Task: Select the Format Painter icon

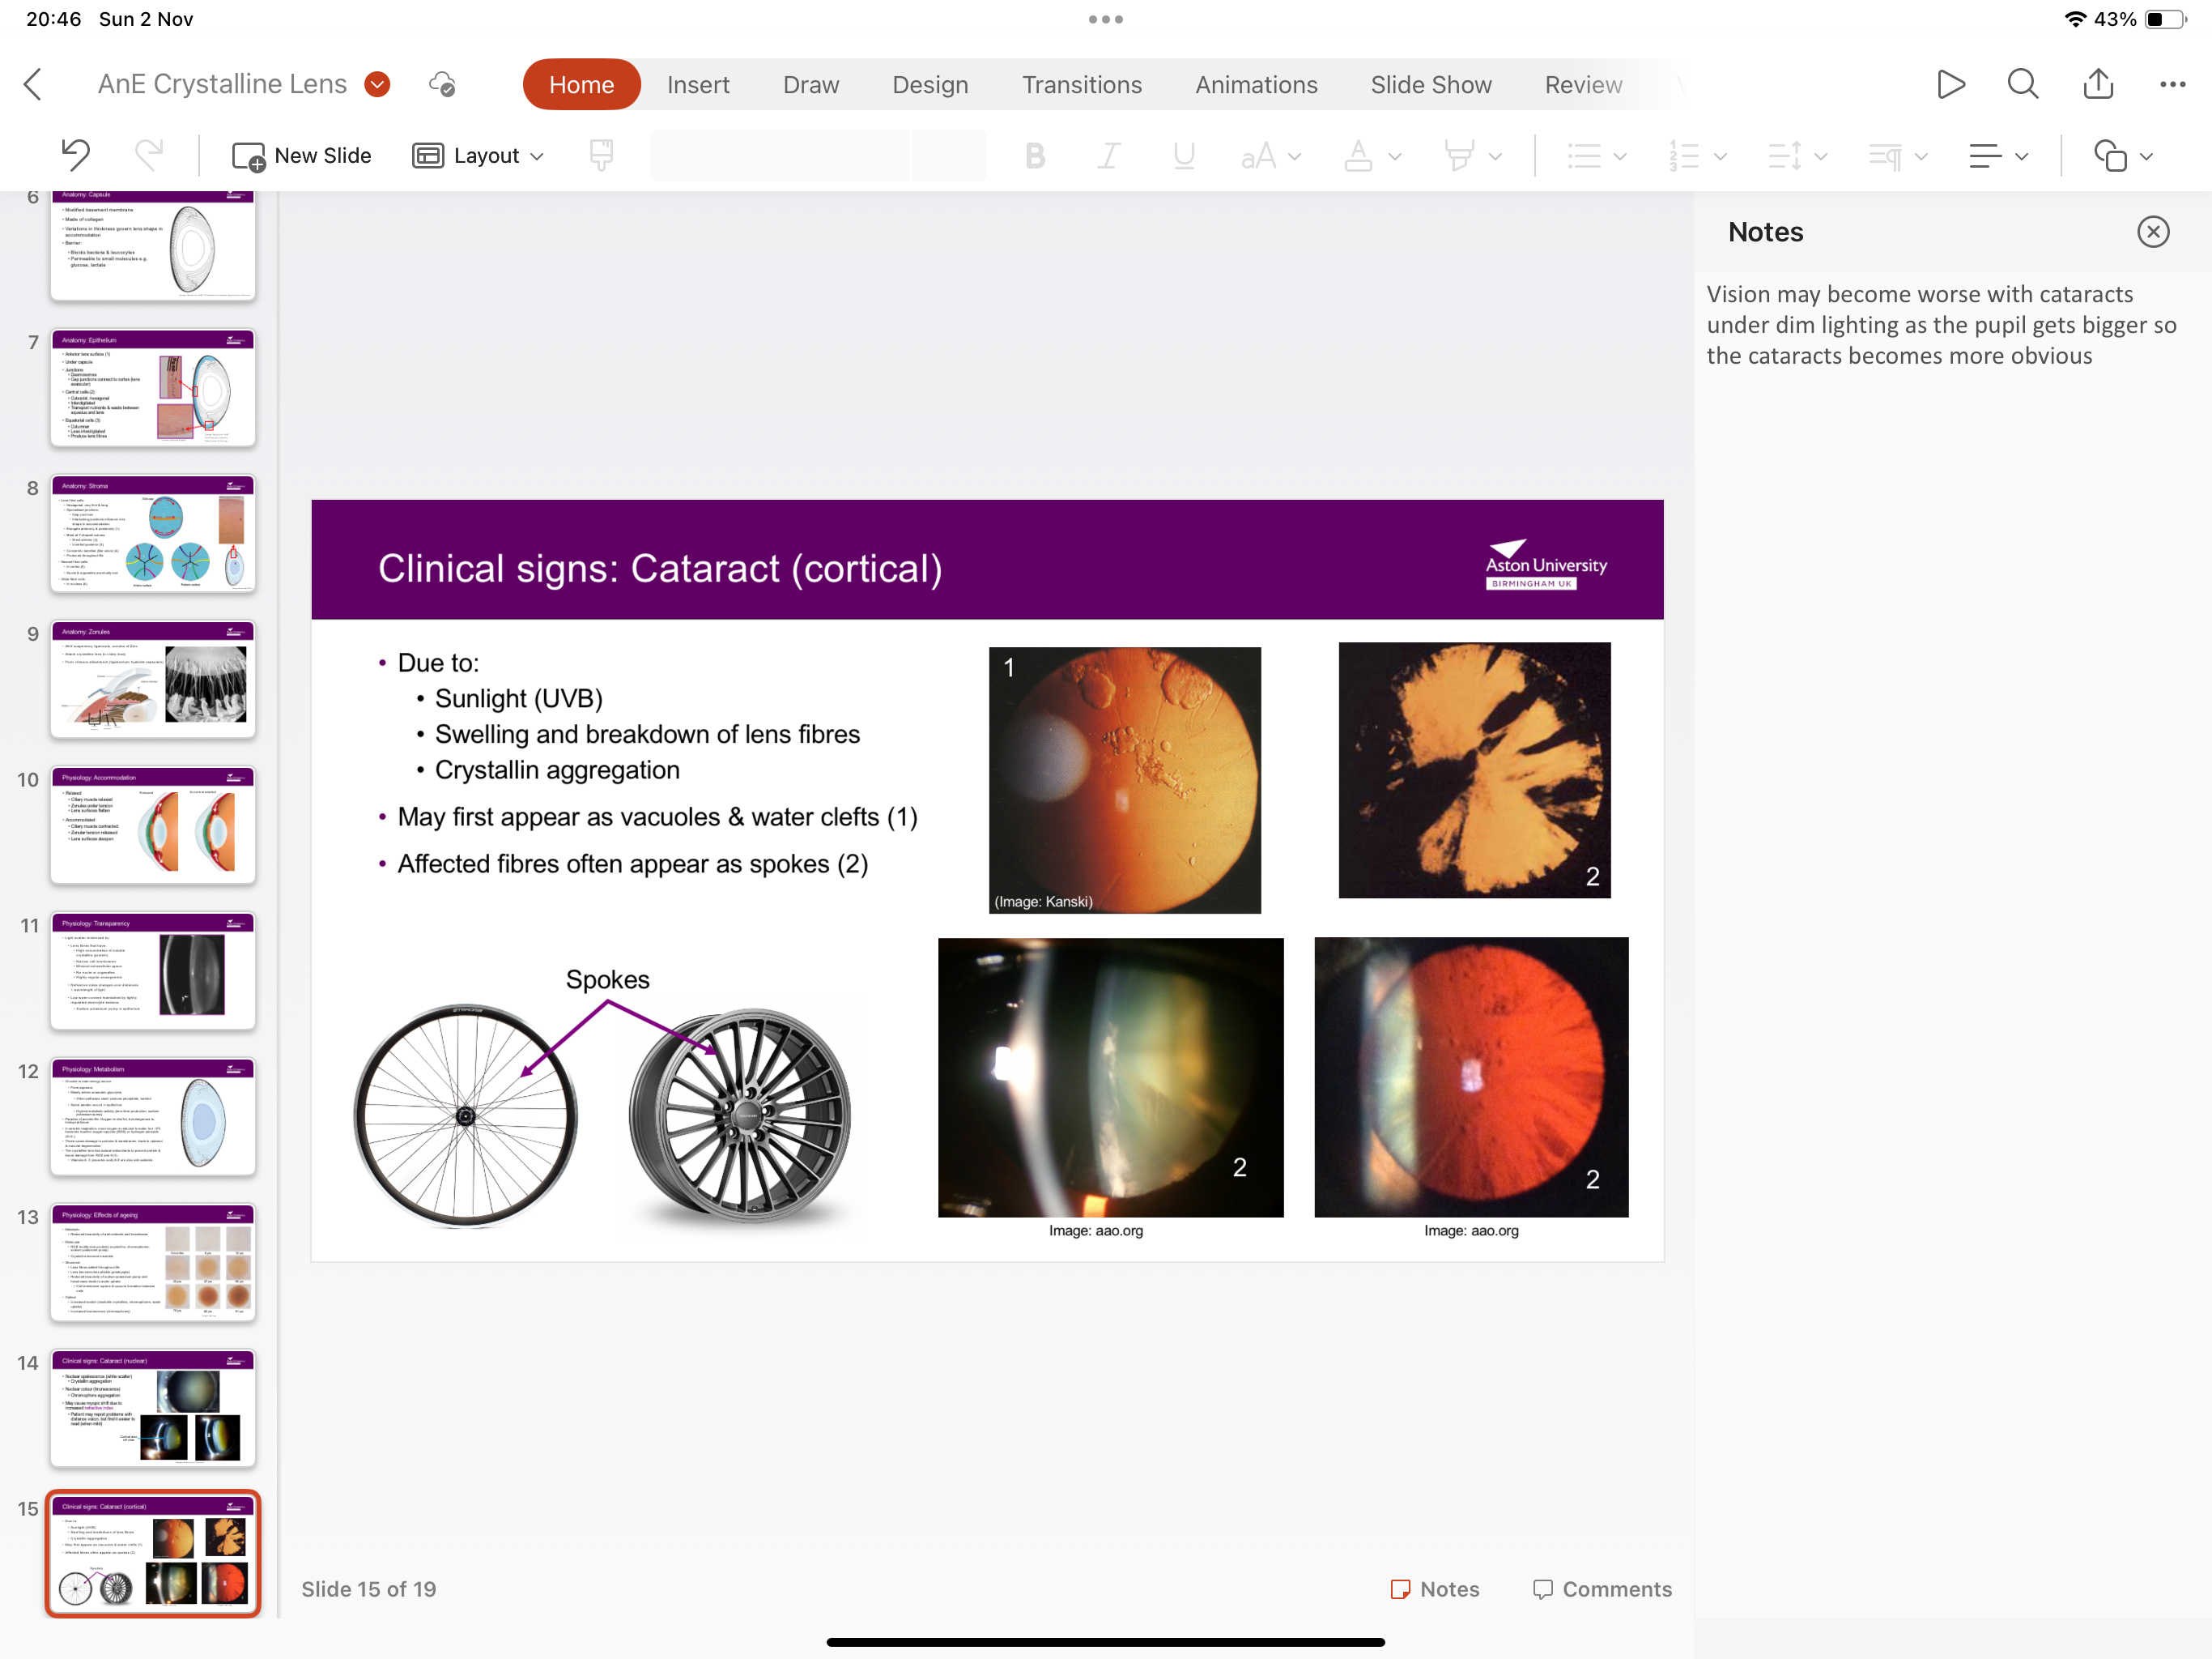Action: point(600,155)
